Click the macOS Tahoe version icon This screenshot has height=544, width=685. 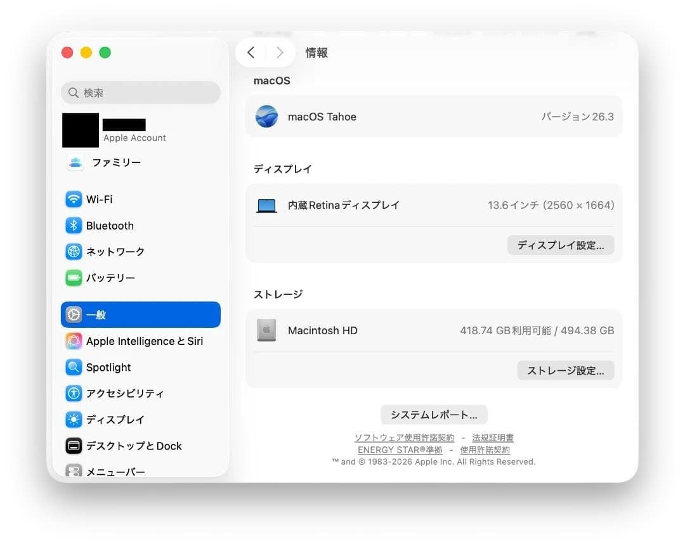(266, 117)
